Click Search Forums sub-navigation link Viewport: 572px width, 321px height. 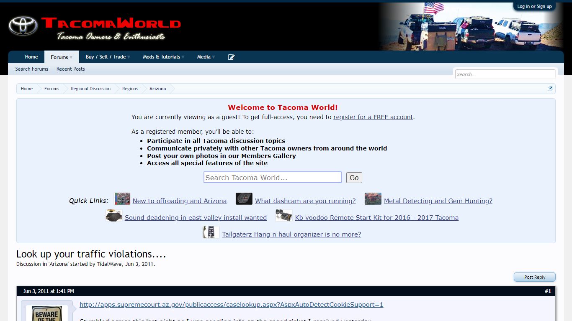(x=32, y=69)
